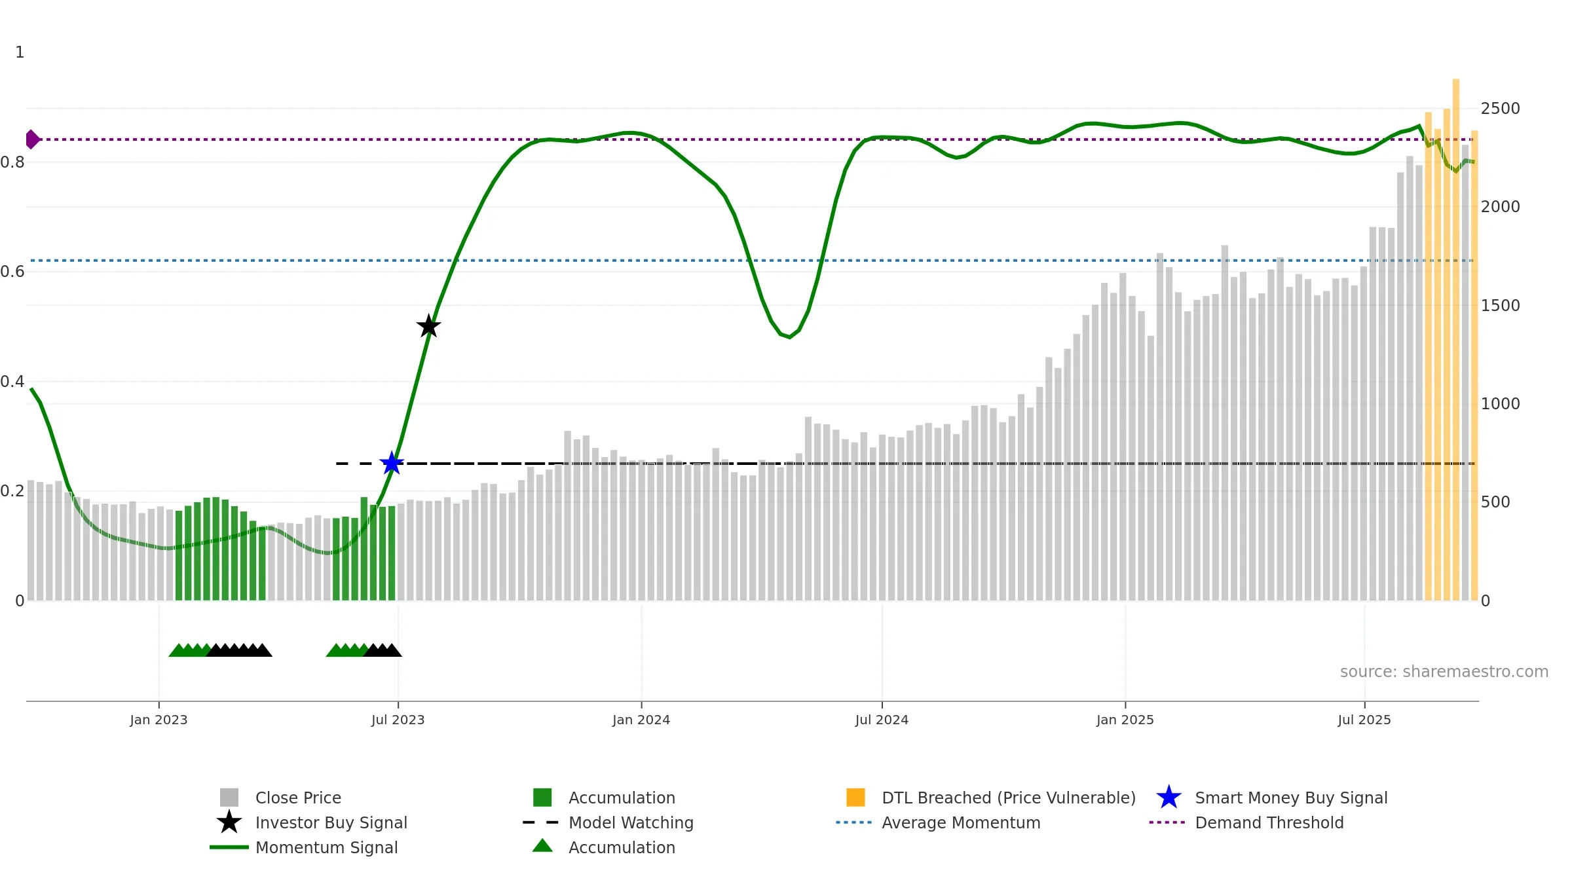Click the Jul 2024 axis label

[x=882, y=720]
